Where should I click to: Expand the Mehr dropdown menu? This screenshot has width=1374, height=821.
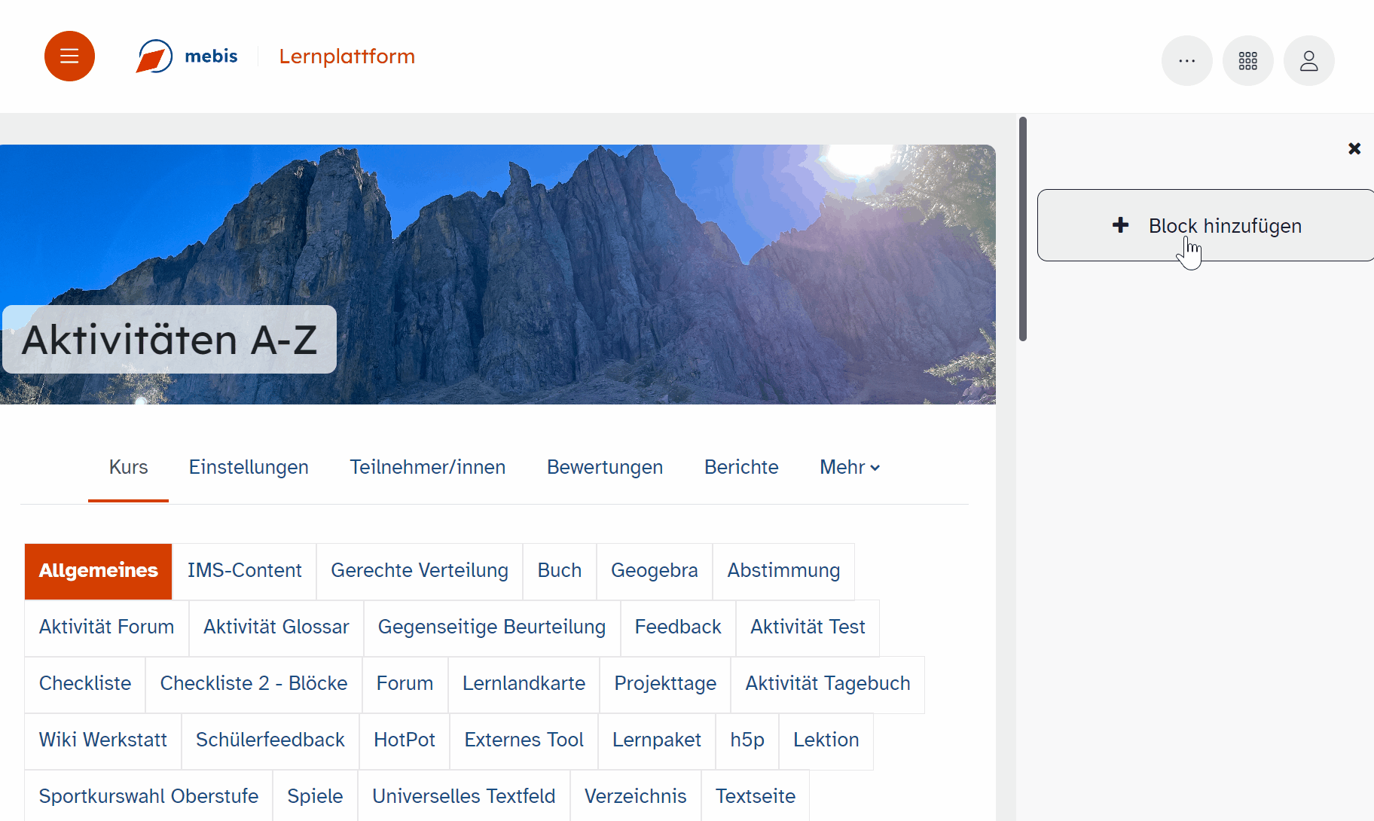(849, 467)
